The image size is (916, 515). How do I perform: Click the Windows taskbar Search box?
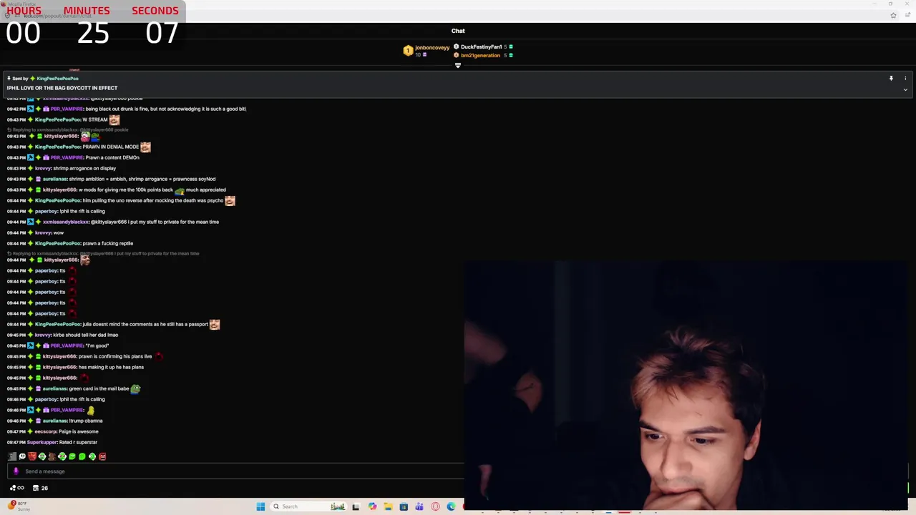coord(308,506)
